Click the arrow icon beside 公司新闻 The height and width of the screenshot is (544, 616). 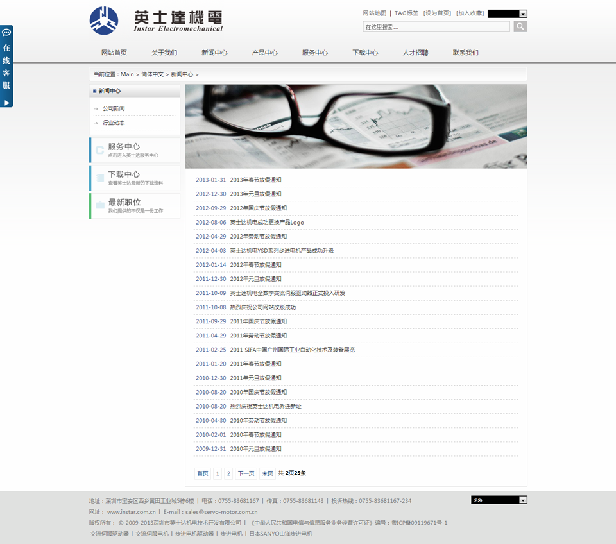(96, 109)
